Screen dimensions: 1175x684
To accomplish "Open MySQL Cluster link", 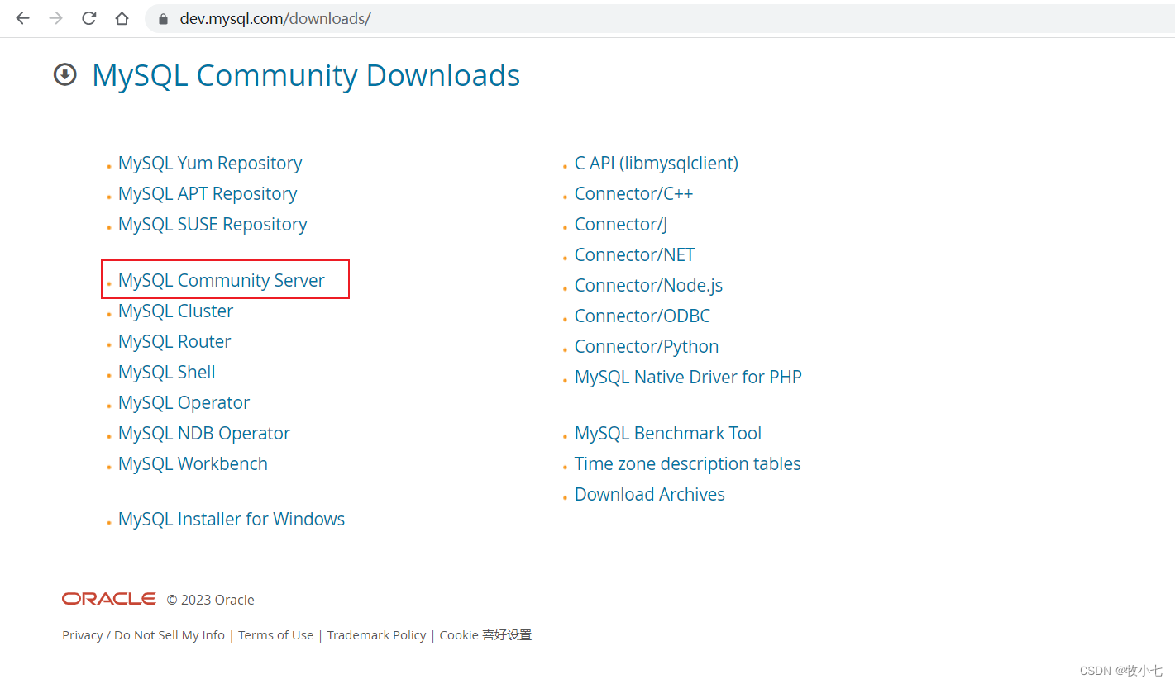I will point(175,311).
